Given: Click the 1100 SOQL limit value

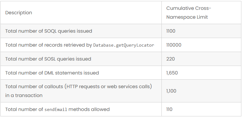Looking at the screenshot, I should 171,31.
